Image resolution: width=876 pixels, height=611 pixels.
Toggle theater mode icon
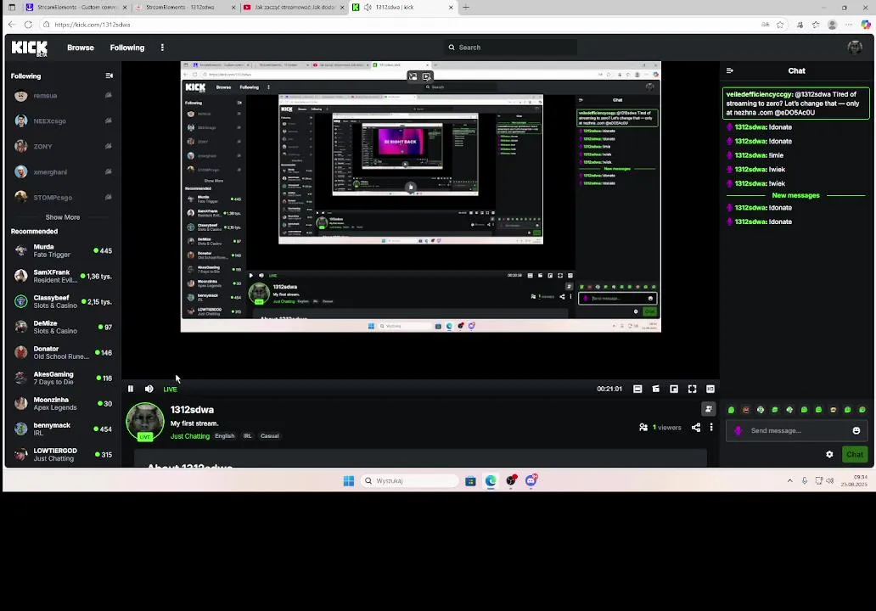point(710,389)
